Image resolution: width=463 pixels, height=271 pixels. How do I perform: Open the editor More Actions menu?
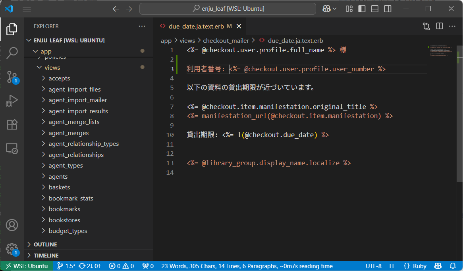pyautogui.click(x=452, y=26)
